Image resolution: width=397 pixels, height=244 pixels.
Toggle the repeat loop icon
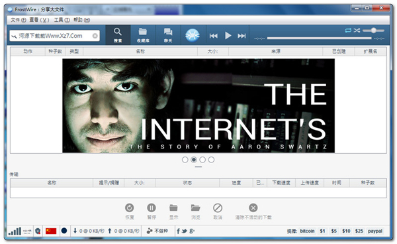click(348, 30)
